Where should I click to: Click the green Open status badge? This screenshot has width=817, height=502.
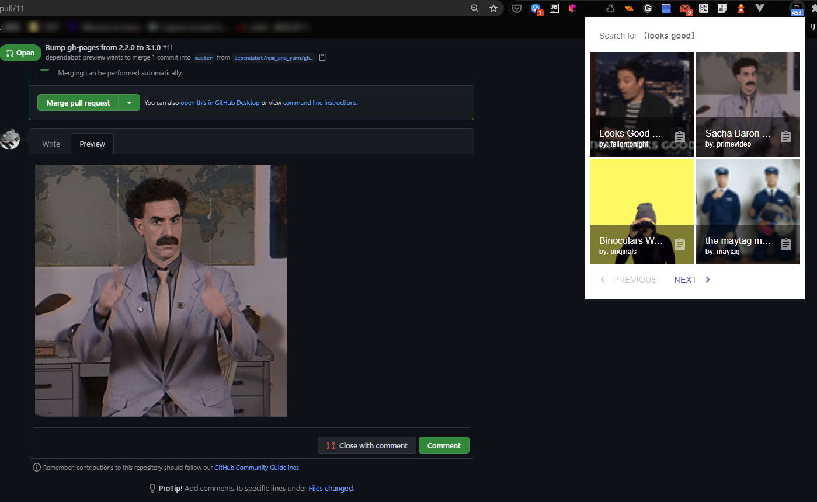[x=20, y=53]
